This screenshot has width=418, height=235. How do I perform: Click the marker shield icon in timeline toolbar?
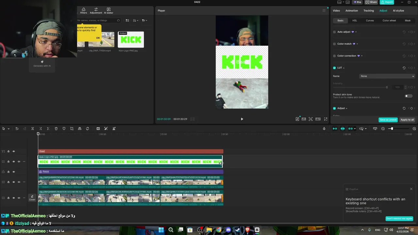[64, 129]
